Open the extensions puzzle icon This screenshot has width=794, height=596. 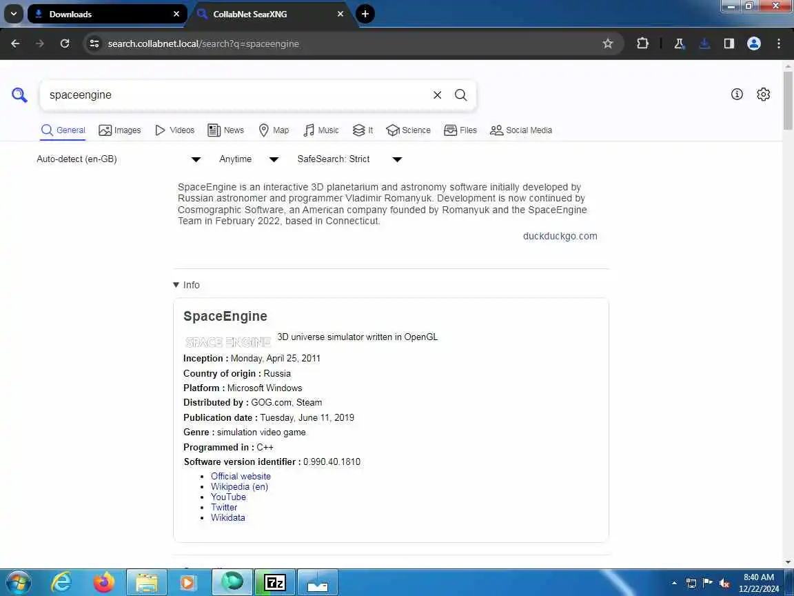642,43
